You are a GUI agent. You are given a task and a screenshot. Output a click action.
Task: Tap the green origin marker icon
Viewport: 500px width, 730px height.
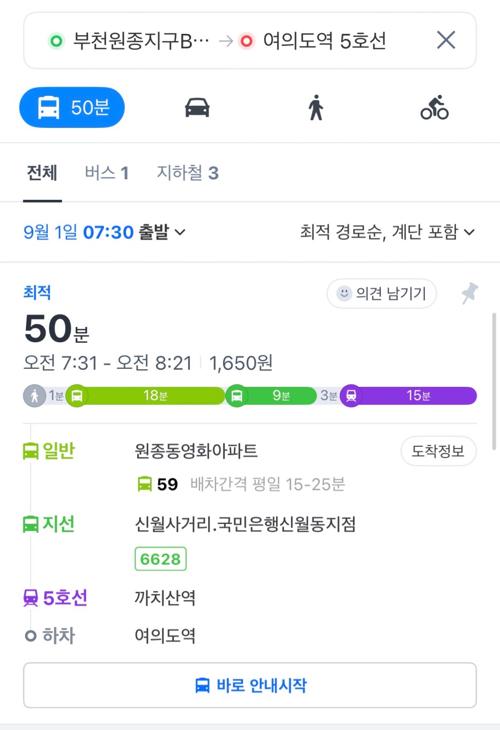point(56,41)
